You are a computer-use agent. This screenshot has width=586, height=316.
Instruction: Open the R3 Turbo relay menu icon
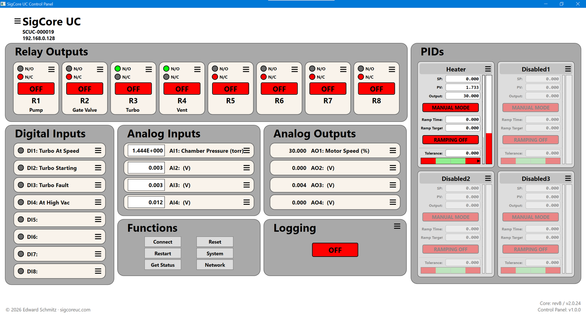(149, 69)
